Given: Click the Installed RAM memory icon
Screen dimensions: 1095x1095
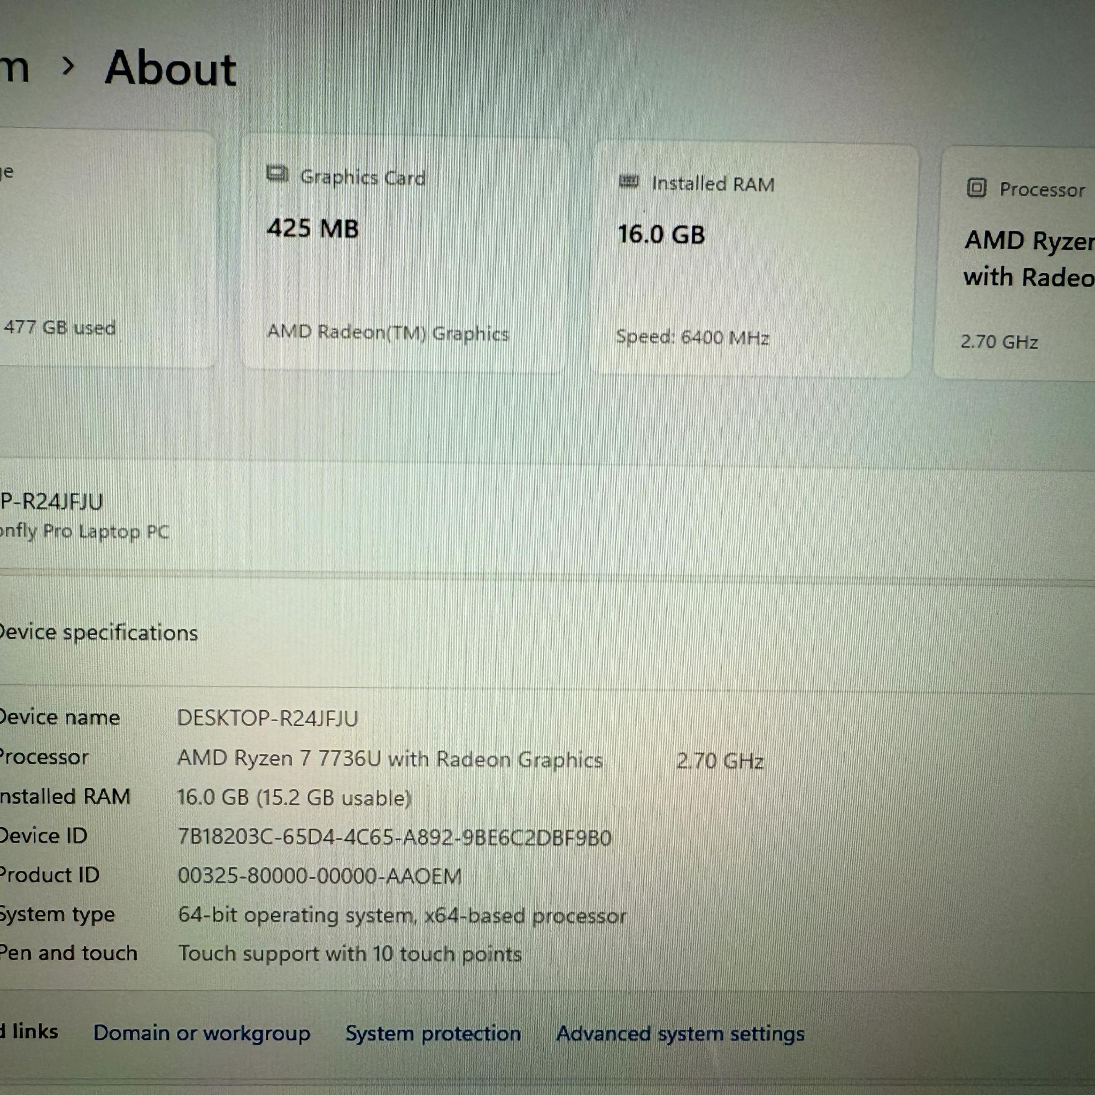Looking at the screenshot, I should pos(629,181).
